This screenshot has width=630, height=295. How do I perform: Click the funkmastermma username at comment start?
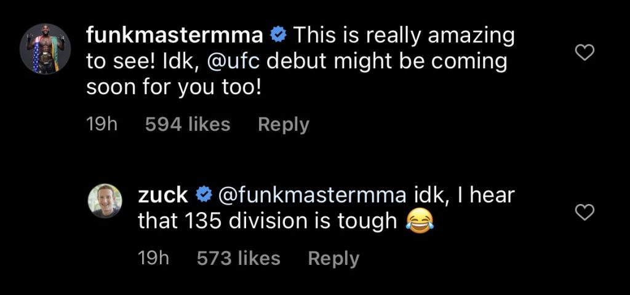pos(175,36)
